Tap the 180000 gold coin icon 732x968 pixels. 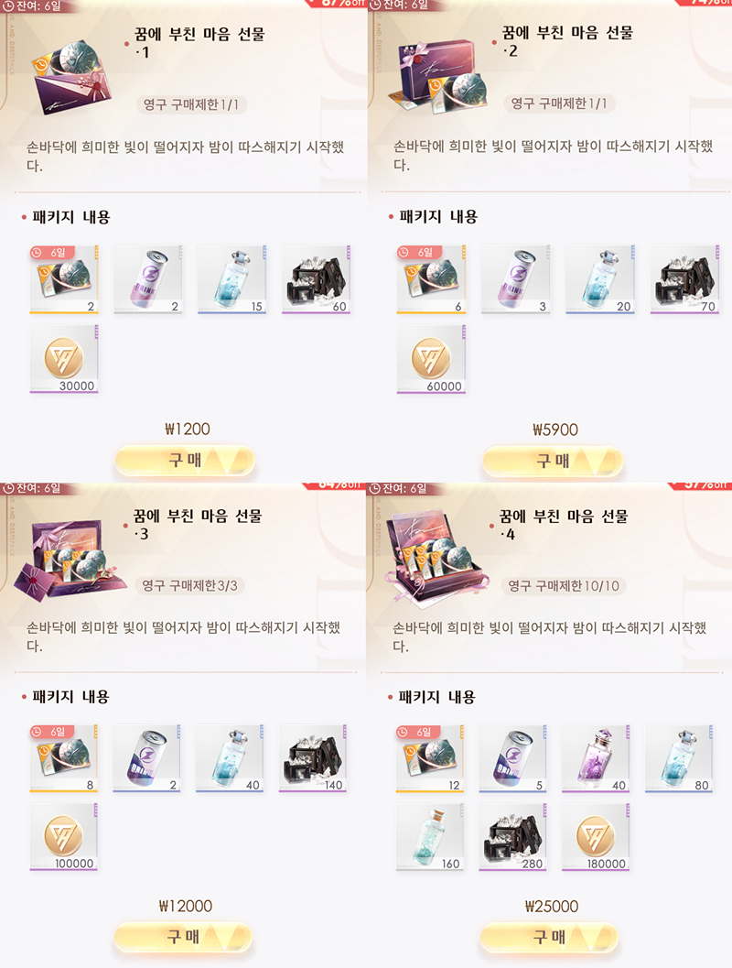coord(596,836)
